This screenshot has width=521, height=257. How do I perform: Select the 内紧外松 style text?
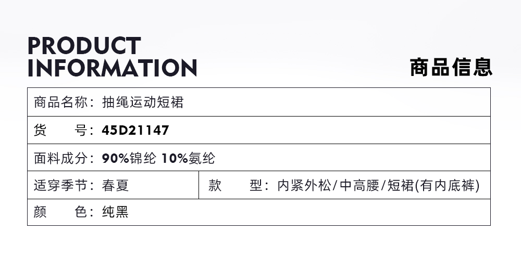click(x=304, y=185)
